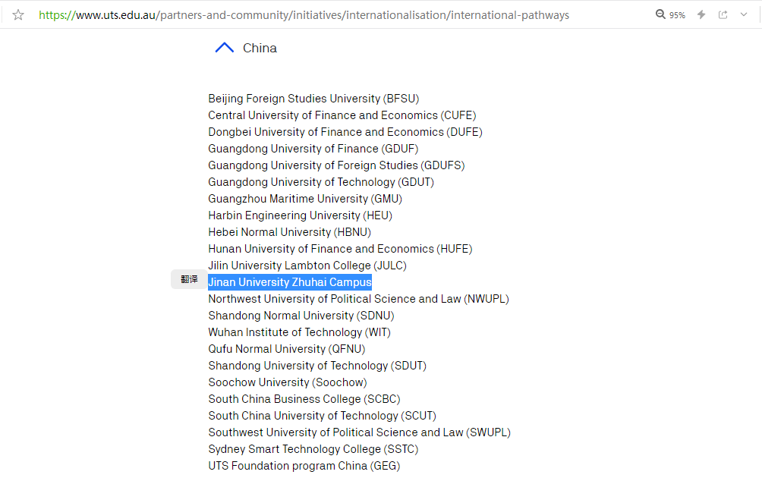Click Sydney Smart Technology College (SSTC)

point(313,449)
